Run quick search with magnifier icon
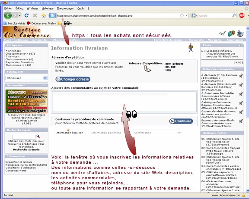The height and width of the screenshot is (199, 249). [x=38, y=136]
